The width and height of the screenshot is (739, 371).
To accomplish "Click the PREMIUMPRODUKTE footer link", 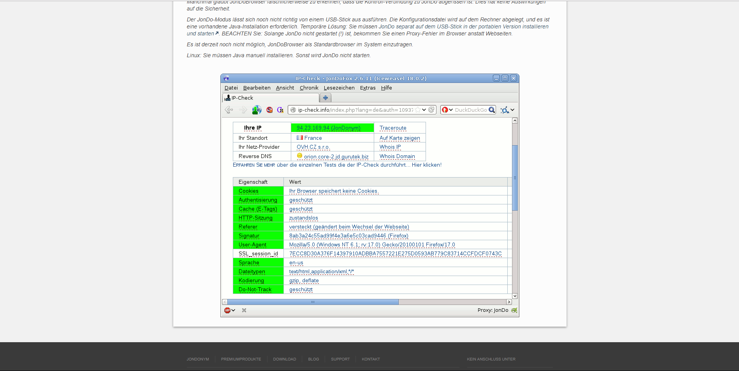I will click(241, 359).
